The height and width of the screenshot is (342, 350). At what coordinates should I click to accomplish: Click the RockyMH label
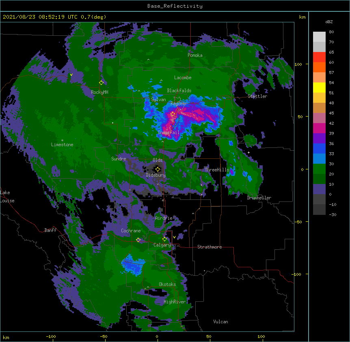[99, 92]
